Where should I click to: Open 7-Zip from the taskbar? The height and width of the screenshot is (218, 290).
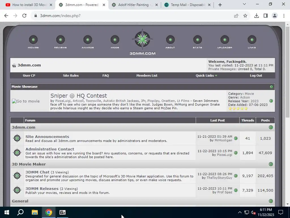pos(63,212)
